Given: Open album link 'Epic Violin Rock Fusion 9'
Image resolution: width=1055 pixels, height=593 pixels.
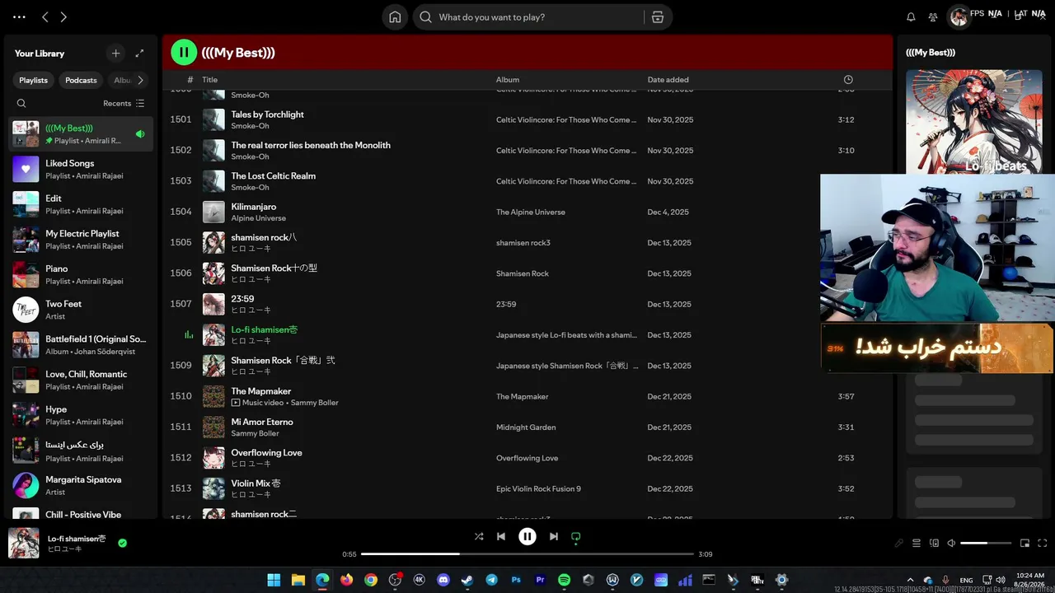Looking at the screenshot, I should coord(538,488).
